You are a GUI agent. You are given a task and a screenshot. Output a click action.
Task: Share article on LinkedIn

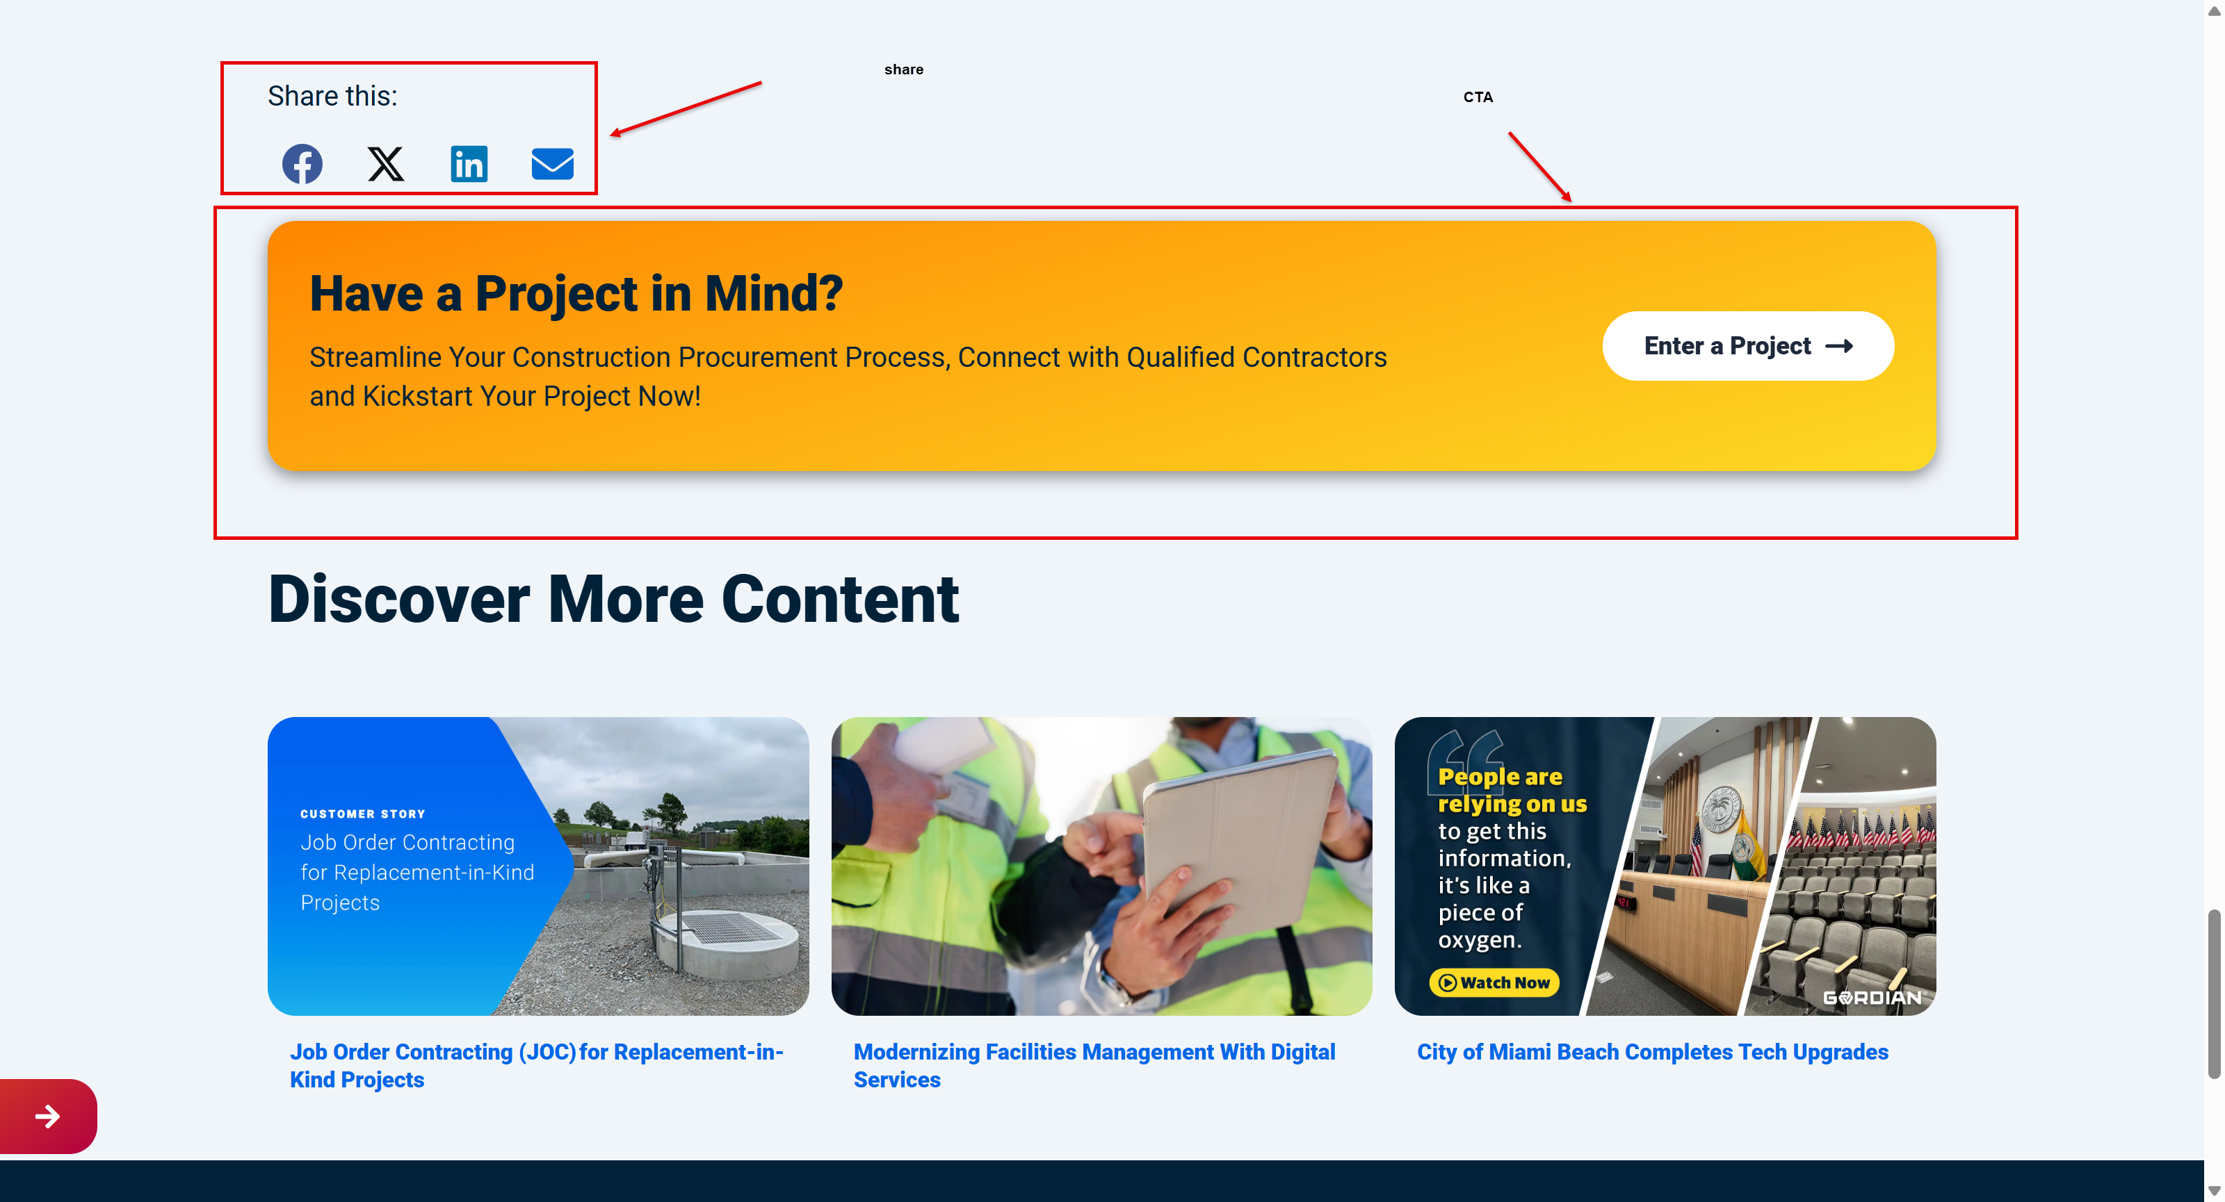[x=469, y=164]
